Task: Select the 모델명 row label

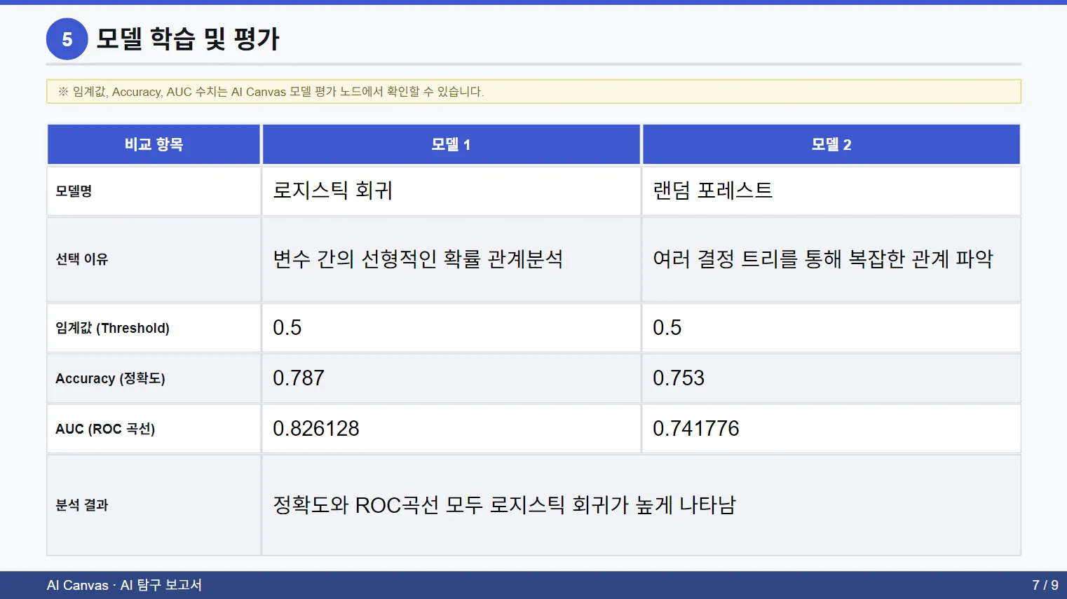Action: point(74,191)
